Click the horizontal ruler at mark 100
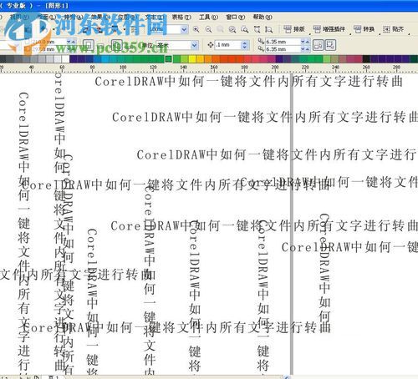 [123, 68]
